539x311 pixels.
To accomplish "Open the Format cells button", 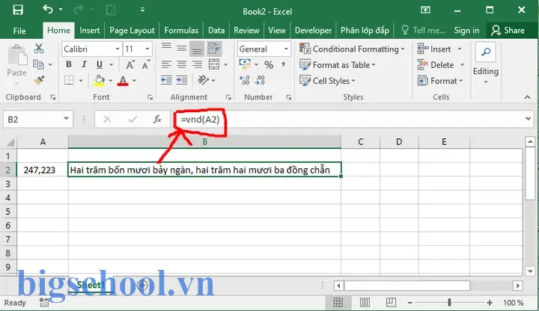I will click(x=440, y=81).
